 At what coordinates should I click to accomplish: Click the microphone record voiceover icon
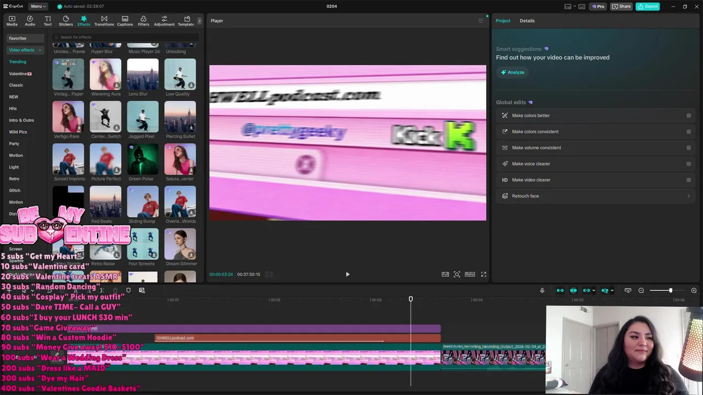point(542,291)
